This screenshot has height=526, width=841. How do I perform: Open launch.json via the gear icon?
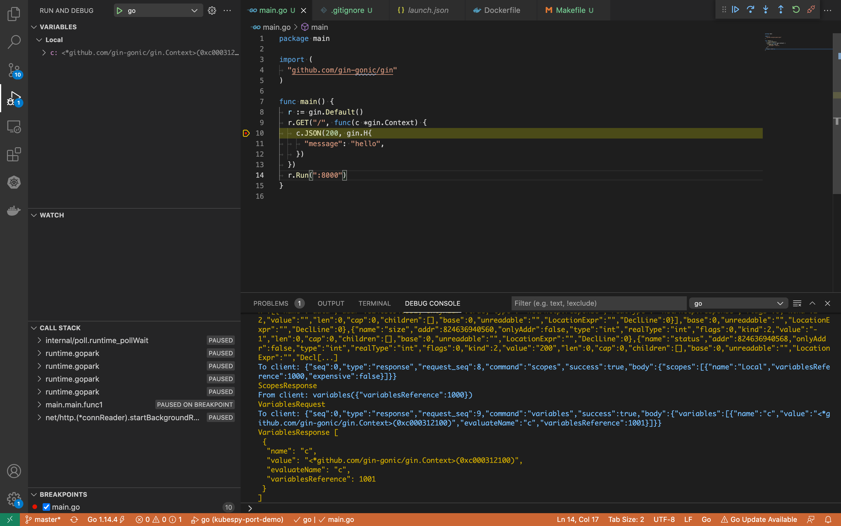tap(212, 11)
